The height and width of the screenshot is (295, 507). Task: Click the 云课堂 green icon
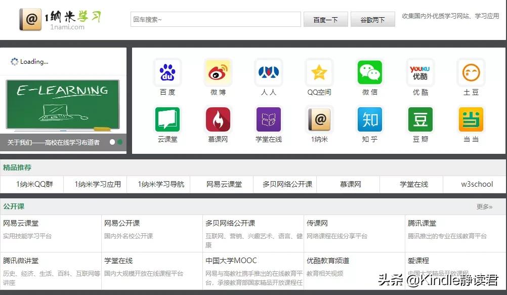167,121
